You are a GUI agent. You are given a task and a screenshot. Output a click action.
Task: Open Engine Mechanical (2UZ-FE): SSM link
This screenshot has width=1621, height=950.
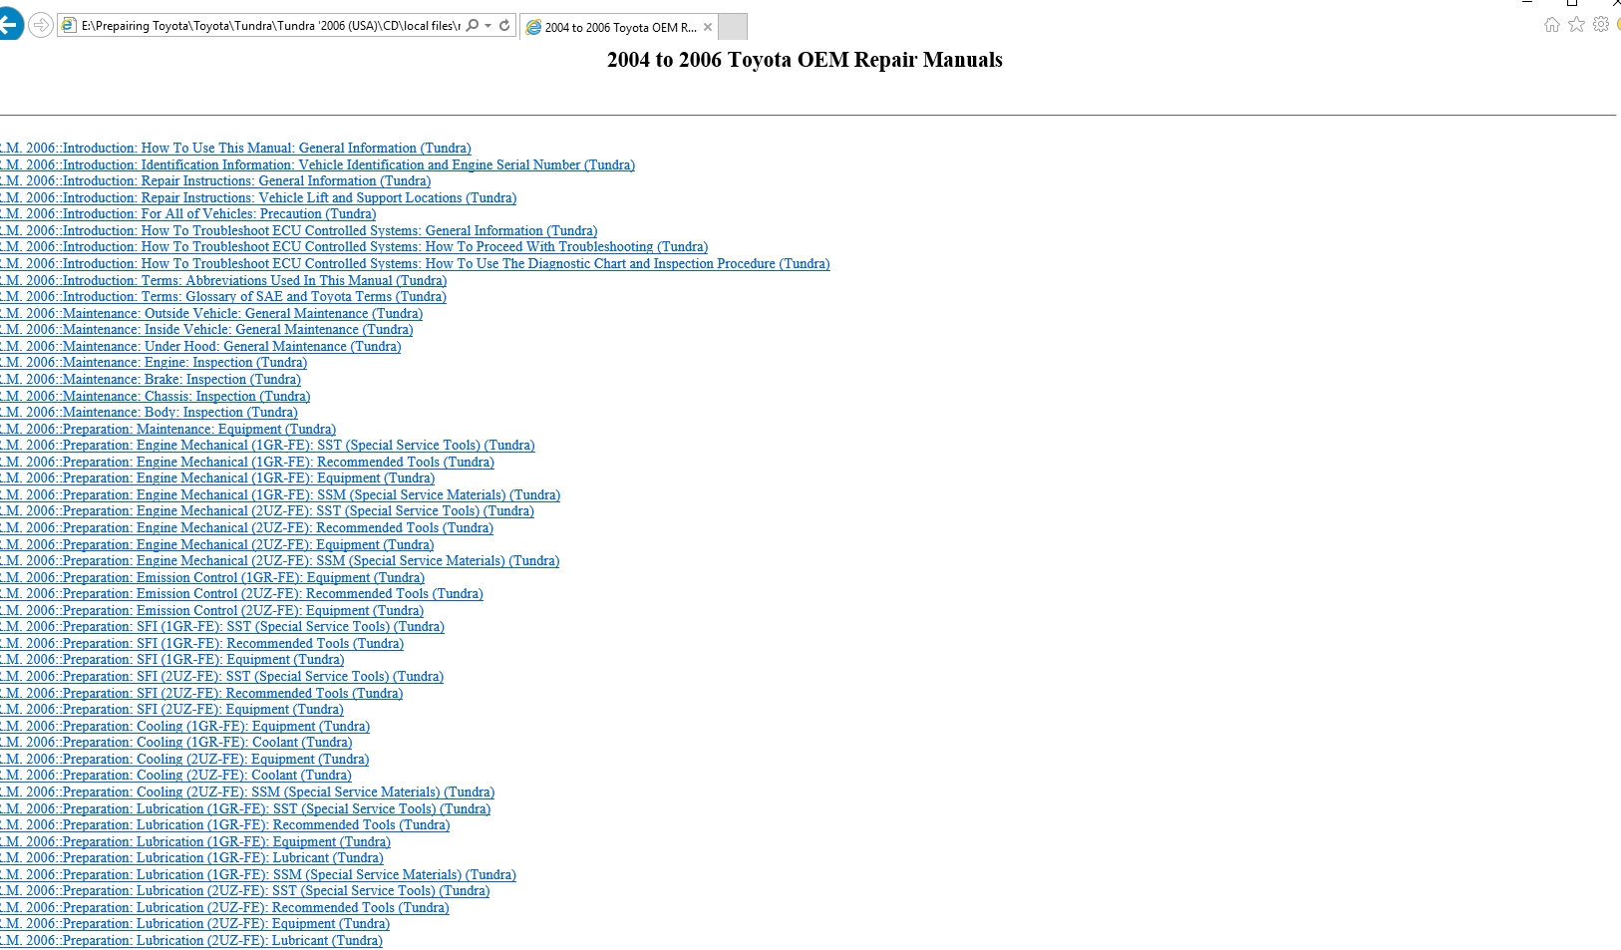pyautogui.click(x=279, y=561)
